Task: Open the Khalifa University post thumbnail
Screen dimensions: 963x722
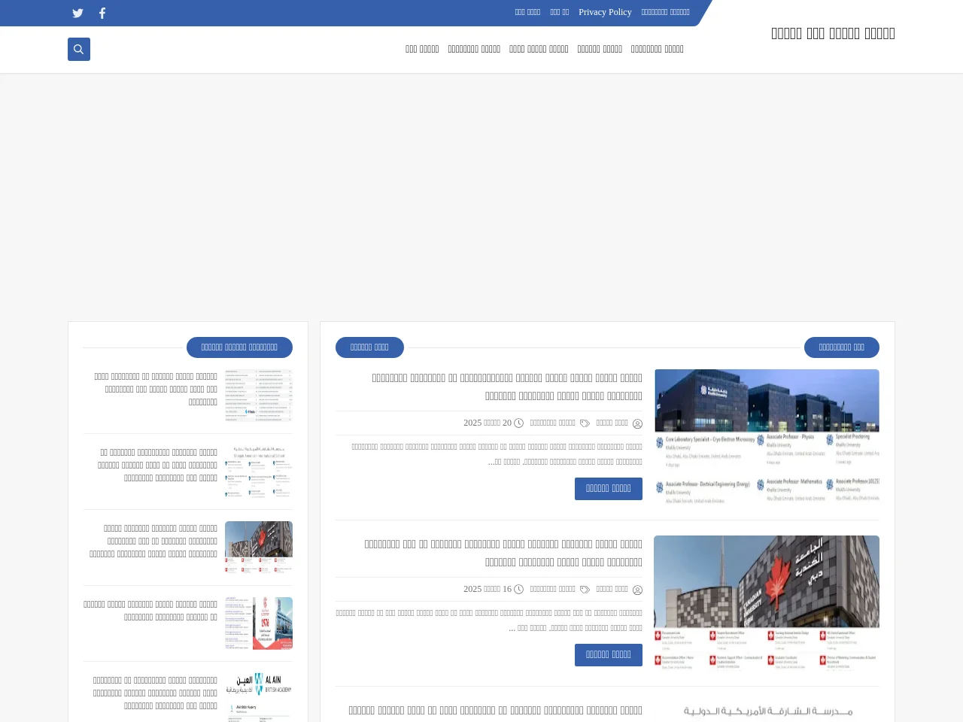Action: [767, 436]
